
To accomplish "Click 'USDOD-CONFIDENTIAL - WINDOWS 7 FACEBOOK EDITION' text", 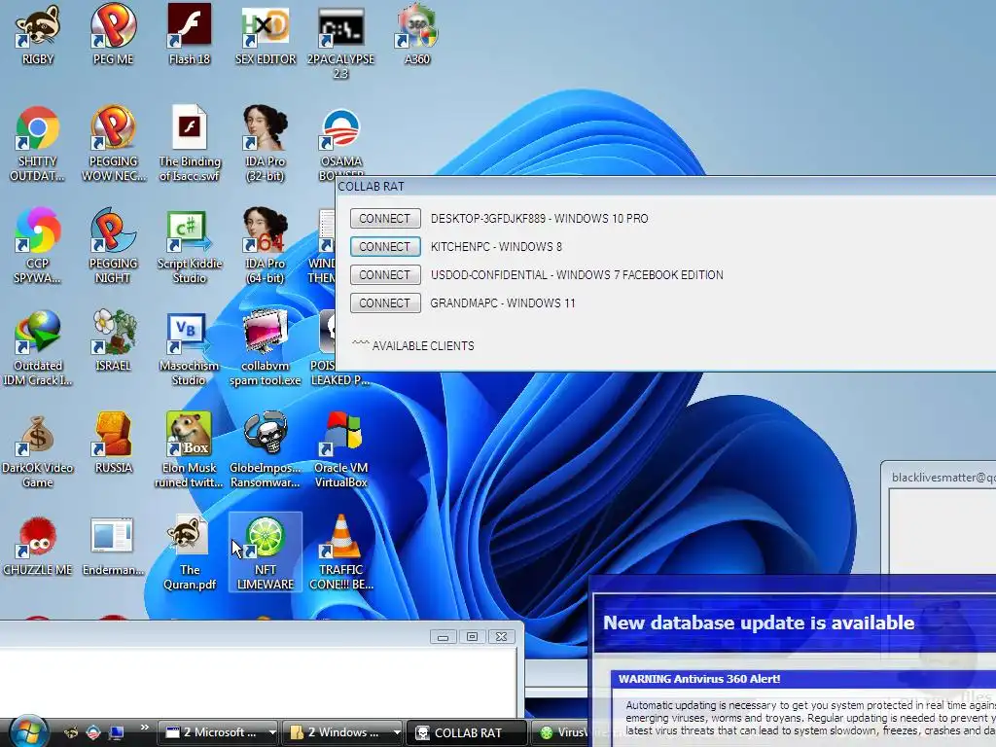I will click(577, 274).
